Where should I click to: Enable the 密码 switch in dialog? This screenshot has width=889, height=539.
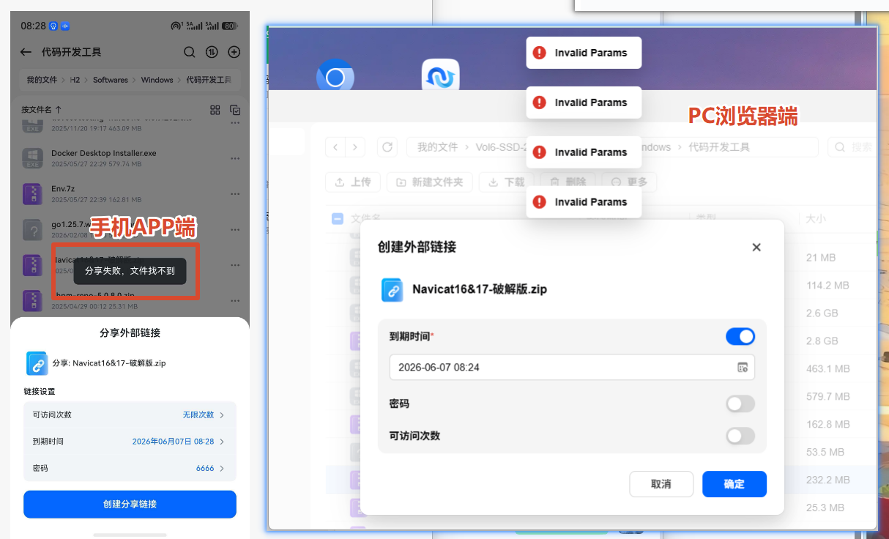pyautogui.click(x=740, y=404)
